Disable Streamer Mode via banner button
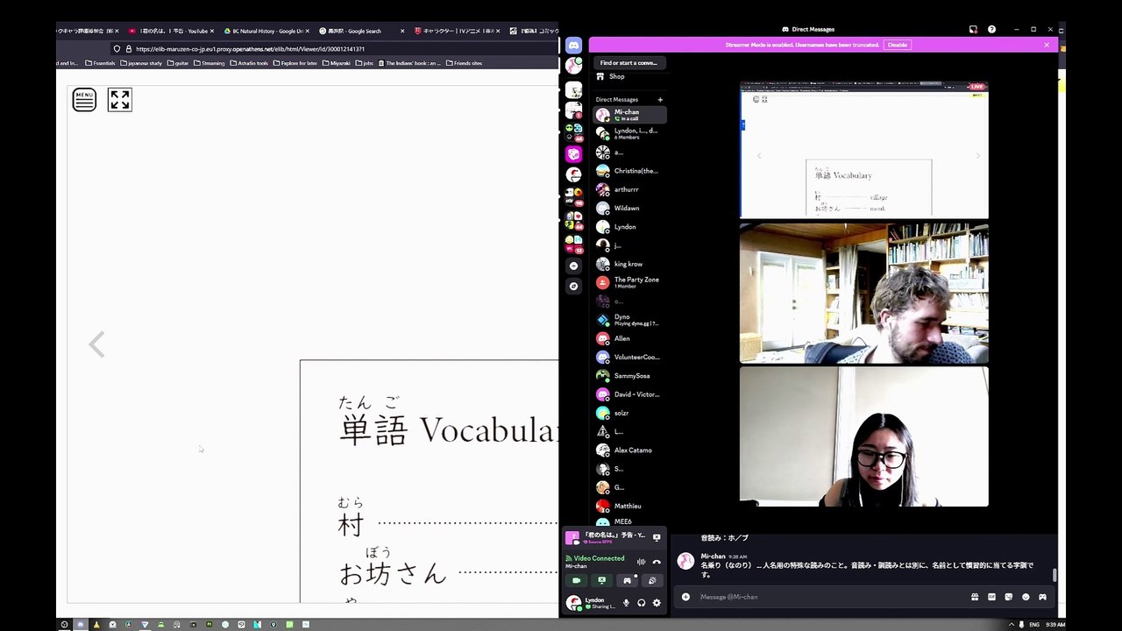Screen dimensions: 1122x631 pos(897,45)
